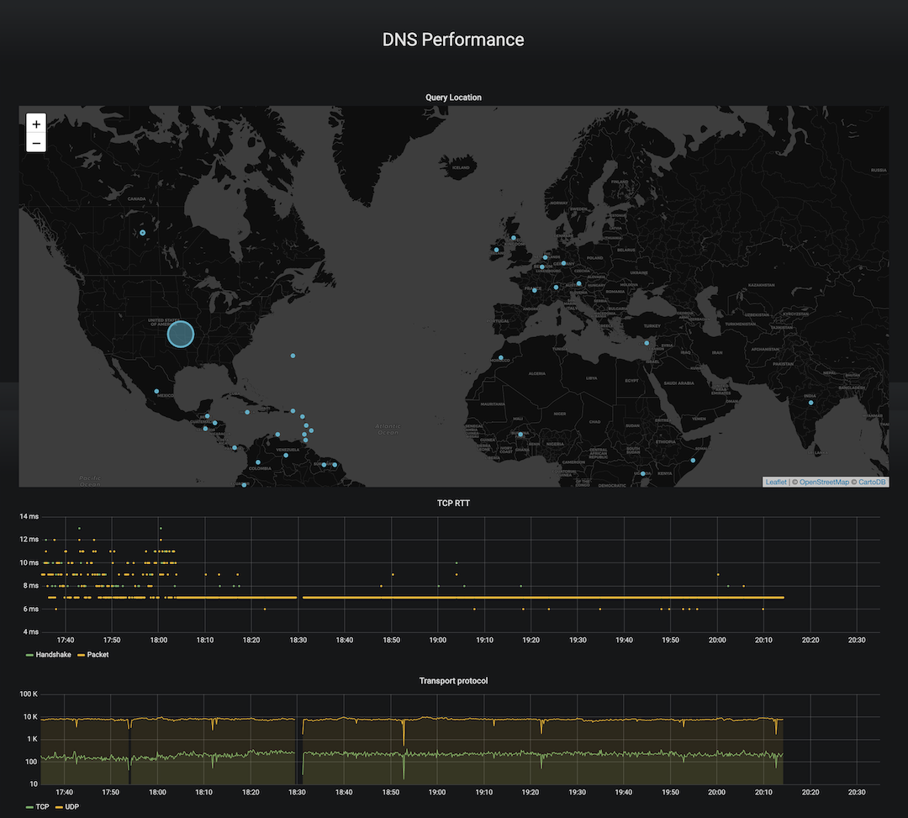Open the CartoDB attribution link
908x818 pixels.
coord(872,482)
